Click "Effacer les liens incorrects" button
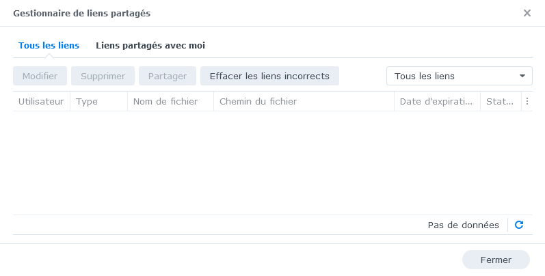Screen dimensions: 545x276 click(x=269, y=77)
